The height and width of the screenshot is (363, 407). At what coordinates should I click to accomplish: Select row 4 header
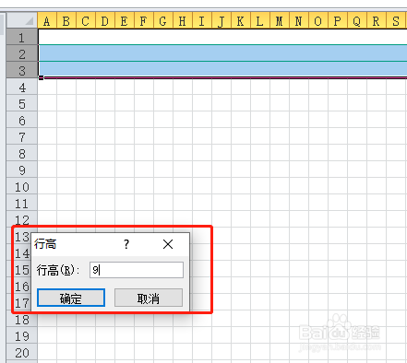coord(22,88)
